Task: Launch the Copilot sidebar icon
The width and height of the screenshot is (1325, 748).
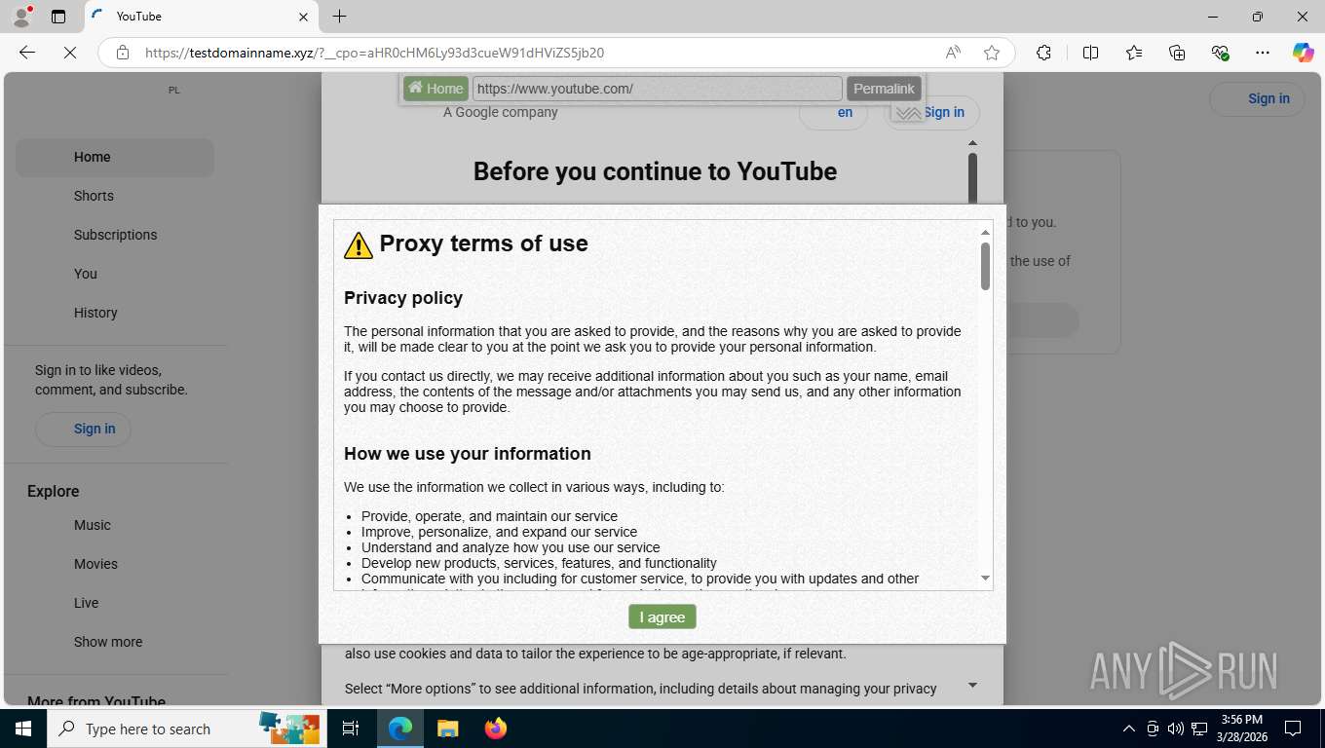Action: [1303, 53]
